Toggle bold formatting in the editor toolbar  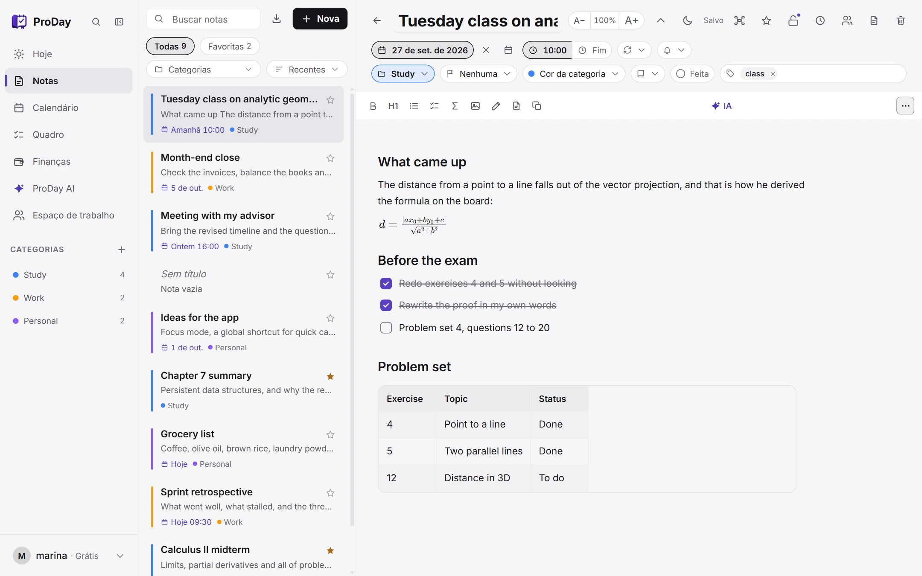[373, 106]
